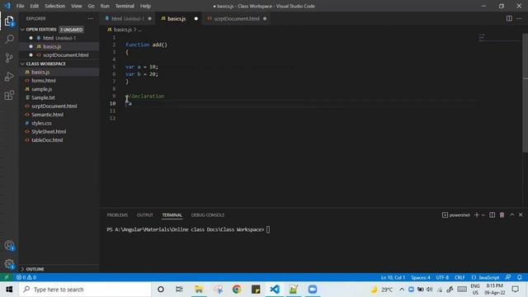Click the Spaces: 4 indentation setting
528x297 pixels.
coord(420,277)
